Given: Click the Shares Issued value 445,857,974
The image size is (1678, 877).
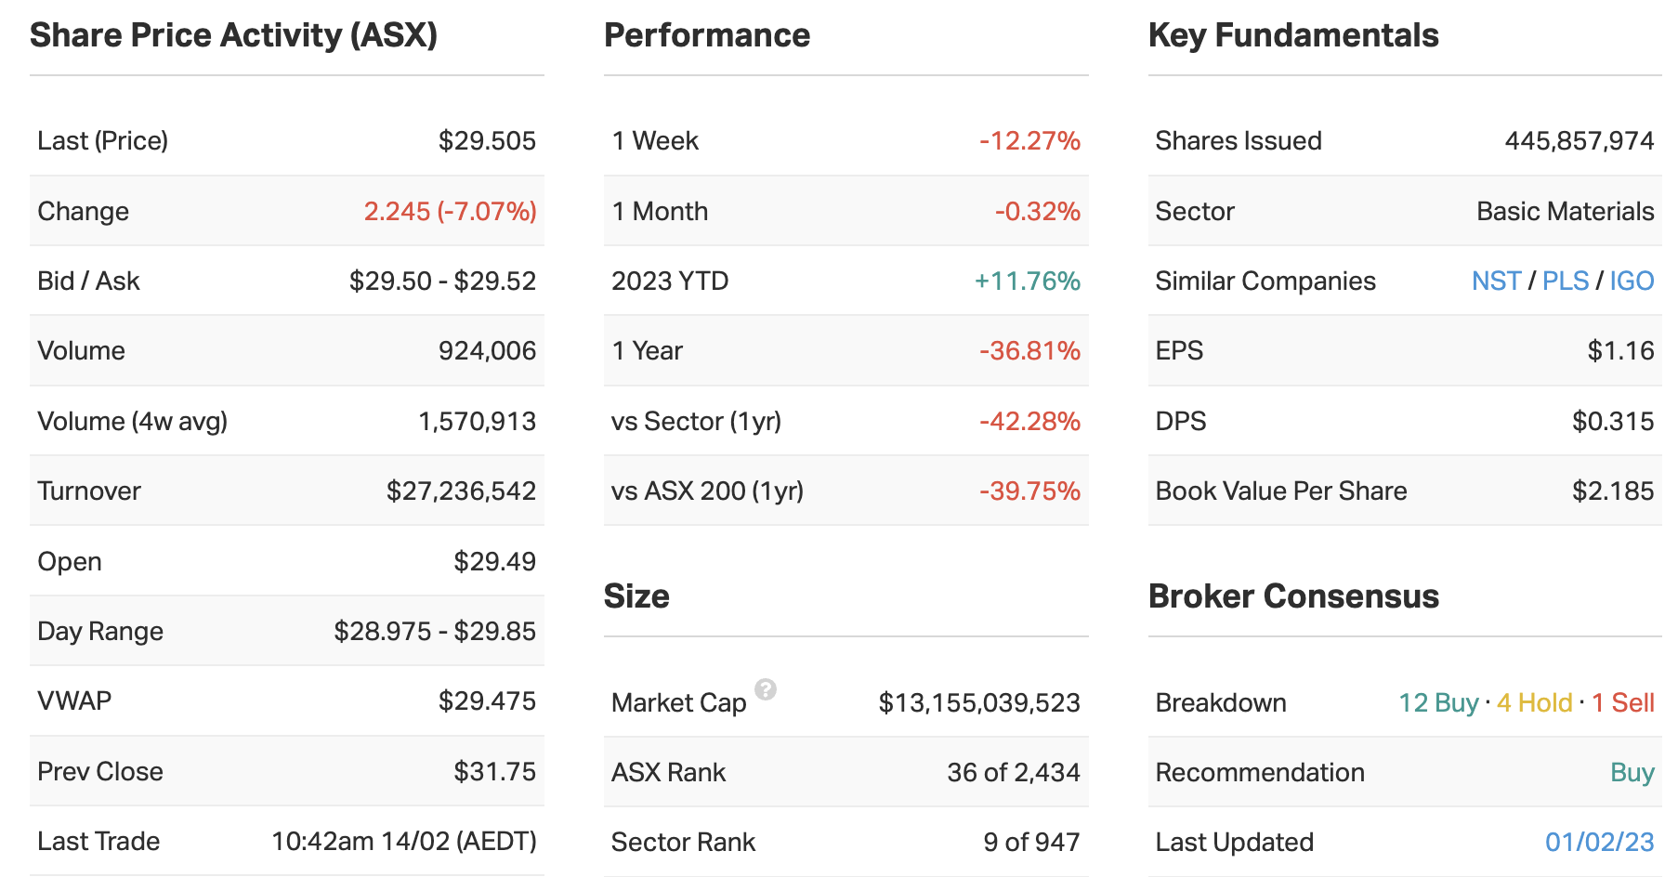Looking at the screenshot, I should click(x=1579, y=140).
